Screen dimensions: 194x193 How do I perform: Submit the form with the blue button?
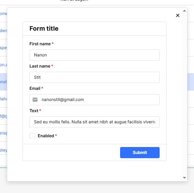[x=140, y=153]
